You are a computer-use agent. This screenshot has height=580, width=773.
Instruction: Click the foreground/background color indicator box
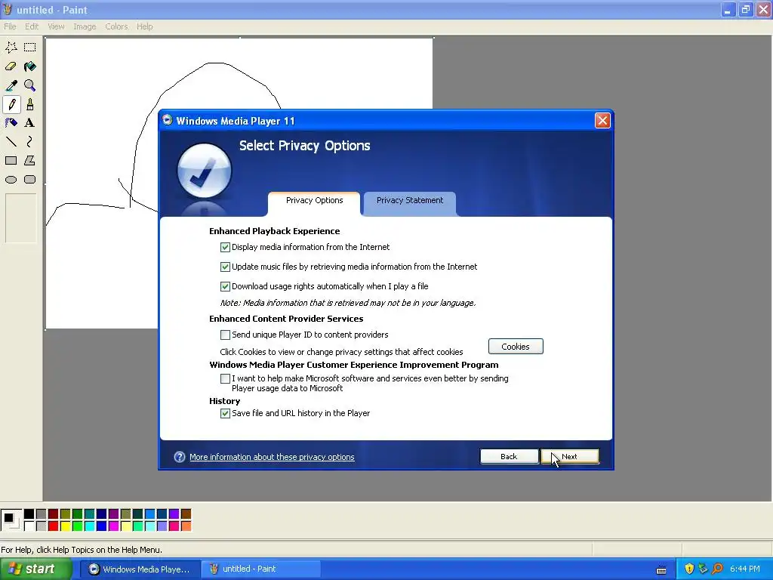(x=11, y=520)
